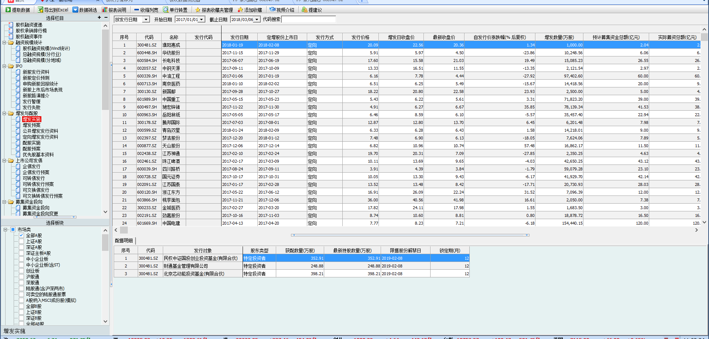This screenshot has height=339, width=709.
Task: Click the plus icon beside 选择栏目
Action: pos(99,17)
